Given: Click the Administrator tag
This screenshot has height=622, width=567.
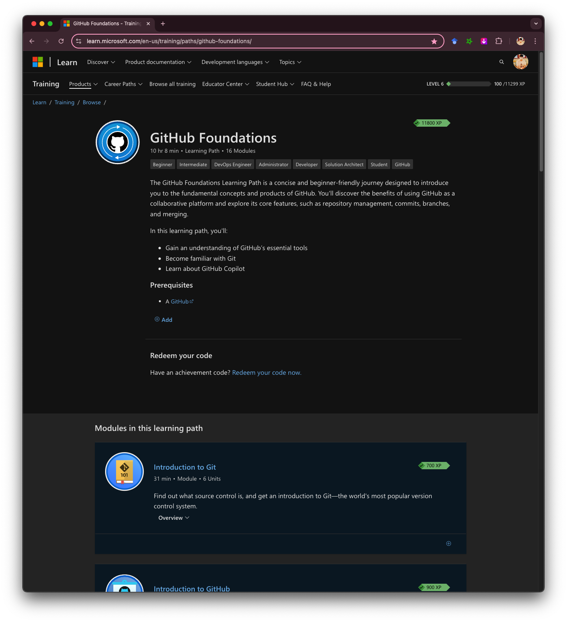Looking at the screenshot, I should [273, 165].
